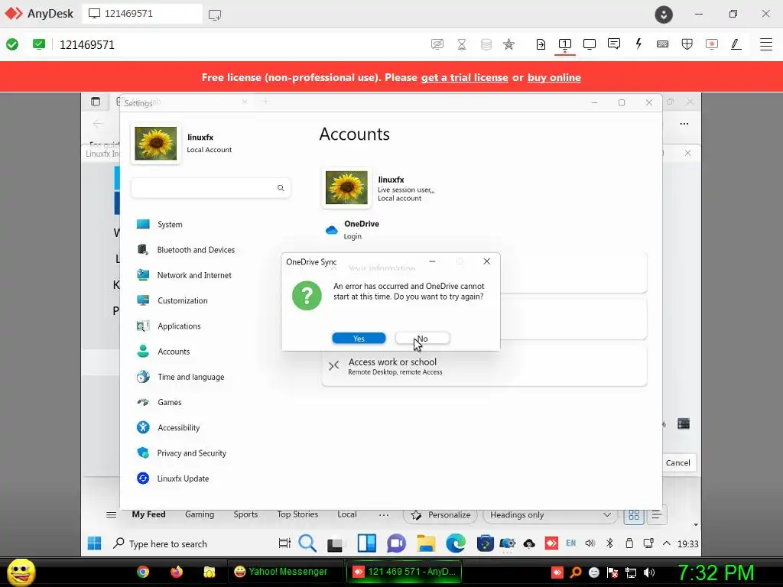Click the AnyDesk profile dropdown circle
This screenshot has height=587, width=783.
click(x=664, y=15)
